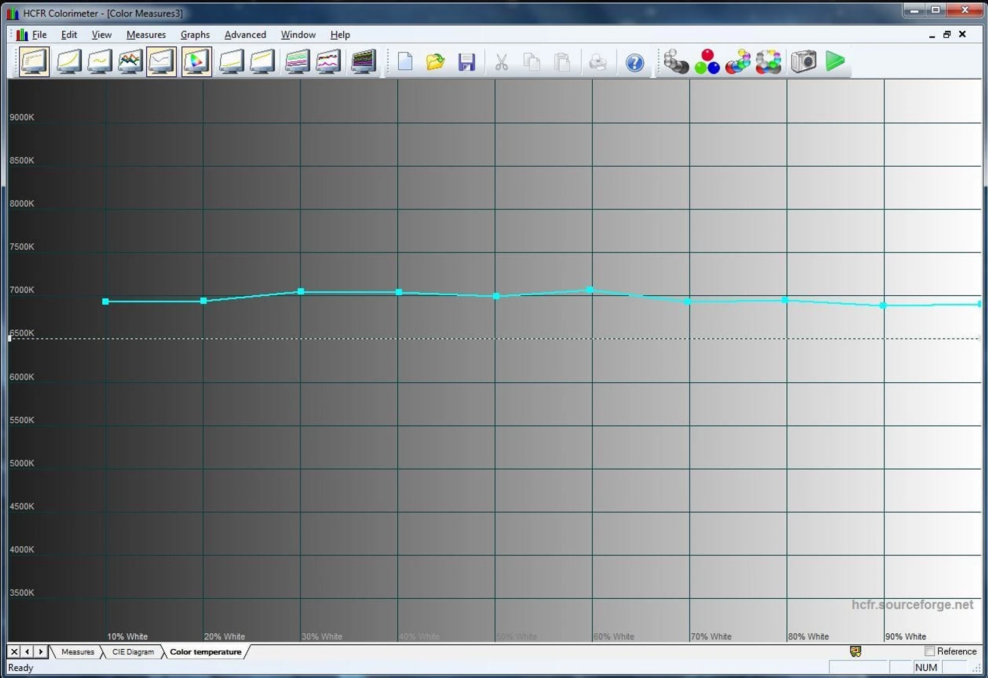The height and width of the screenshot is (678, 988).
Task: Click the NUM status bar indicator
Action: [x=926, y=667]
